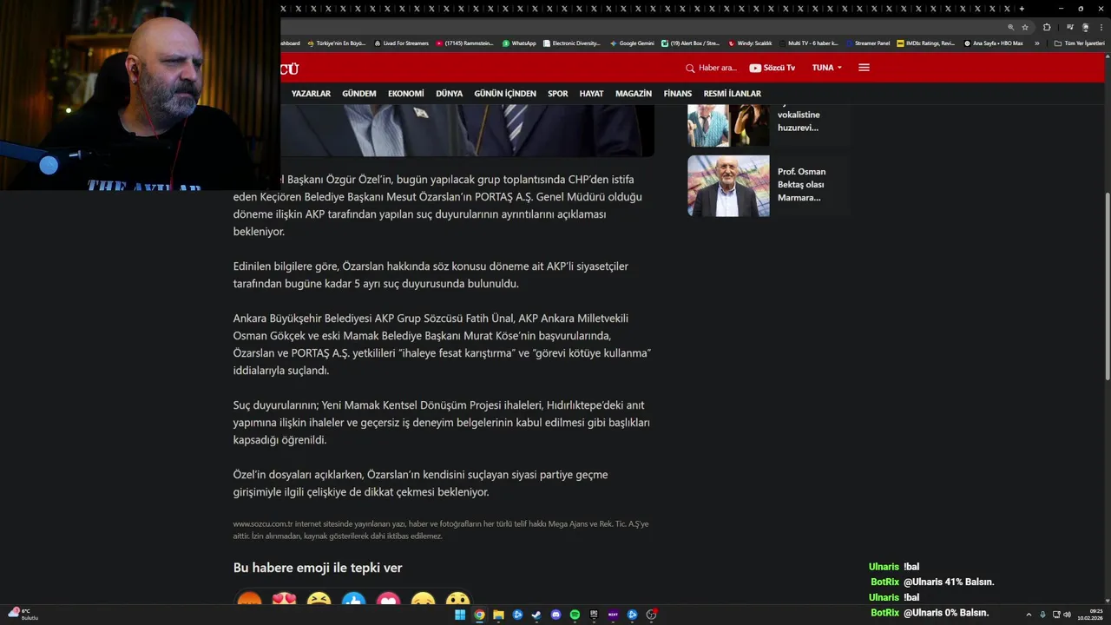Open the network tray icon
Screen dimensions: 1111x625
[x=1056, y=615]
